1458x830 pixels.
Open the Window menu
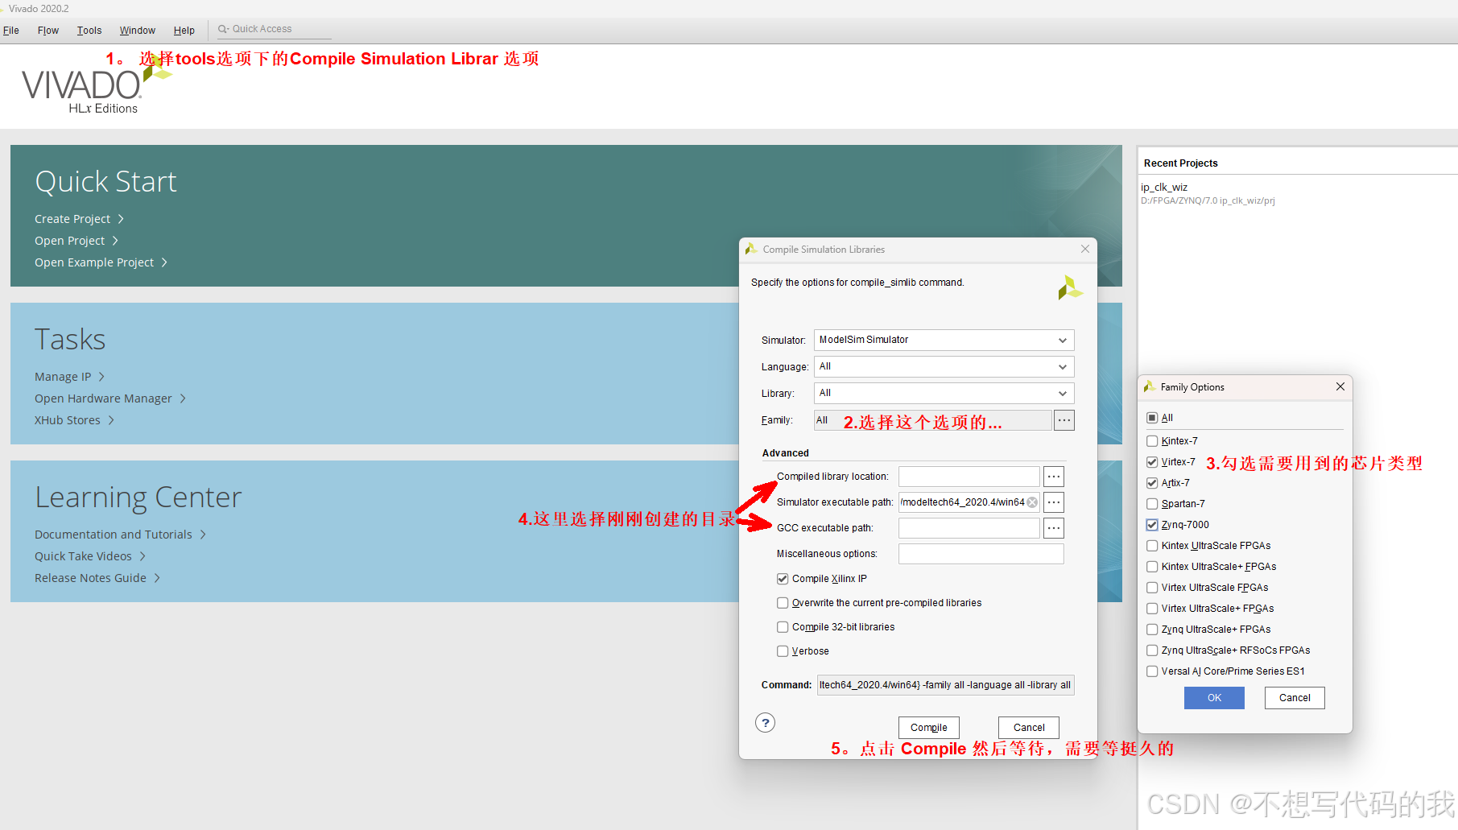pyautogui.click(x=138, y=31)
